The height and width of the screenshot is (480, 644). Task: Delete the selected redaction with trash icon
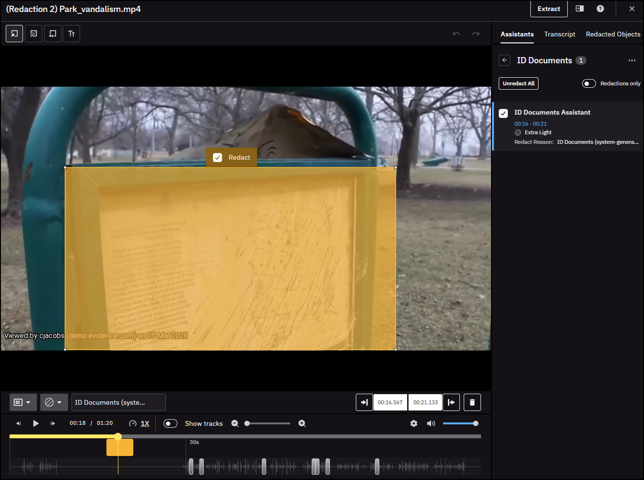click(472, 402)
